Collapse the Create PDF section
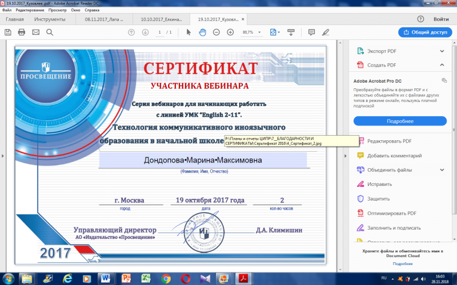The width and height of the screenshot is (457, 285). pos(442,65)
